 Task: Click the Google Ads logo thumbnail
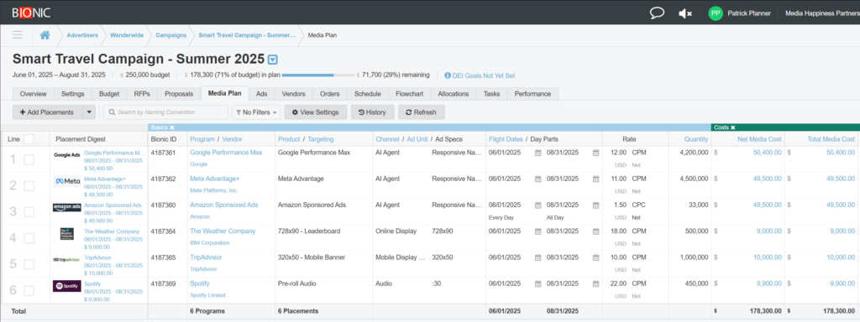point(67,155)
